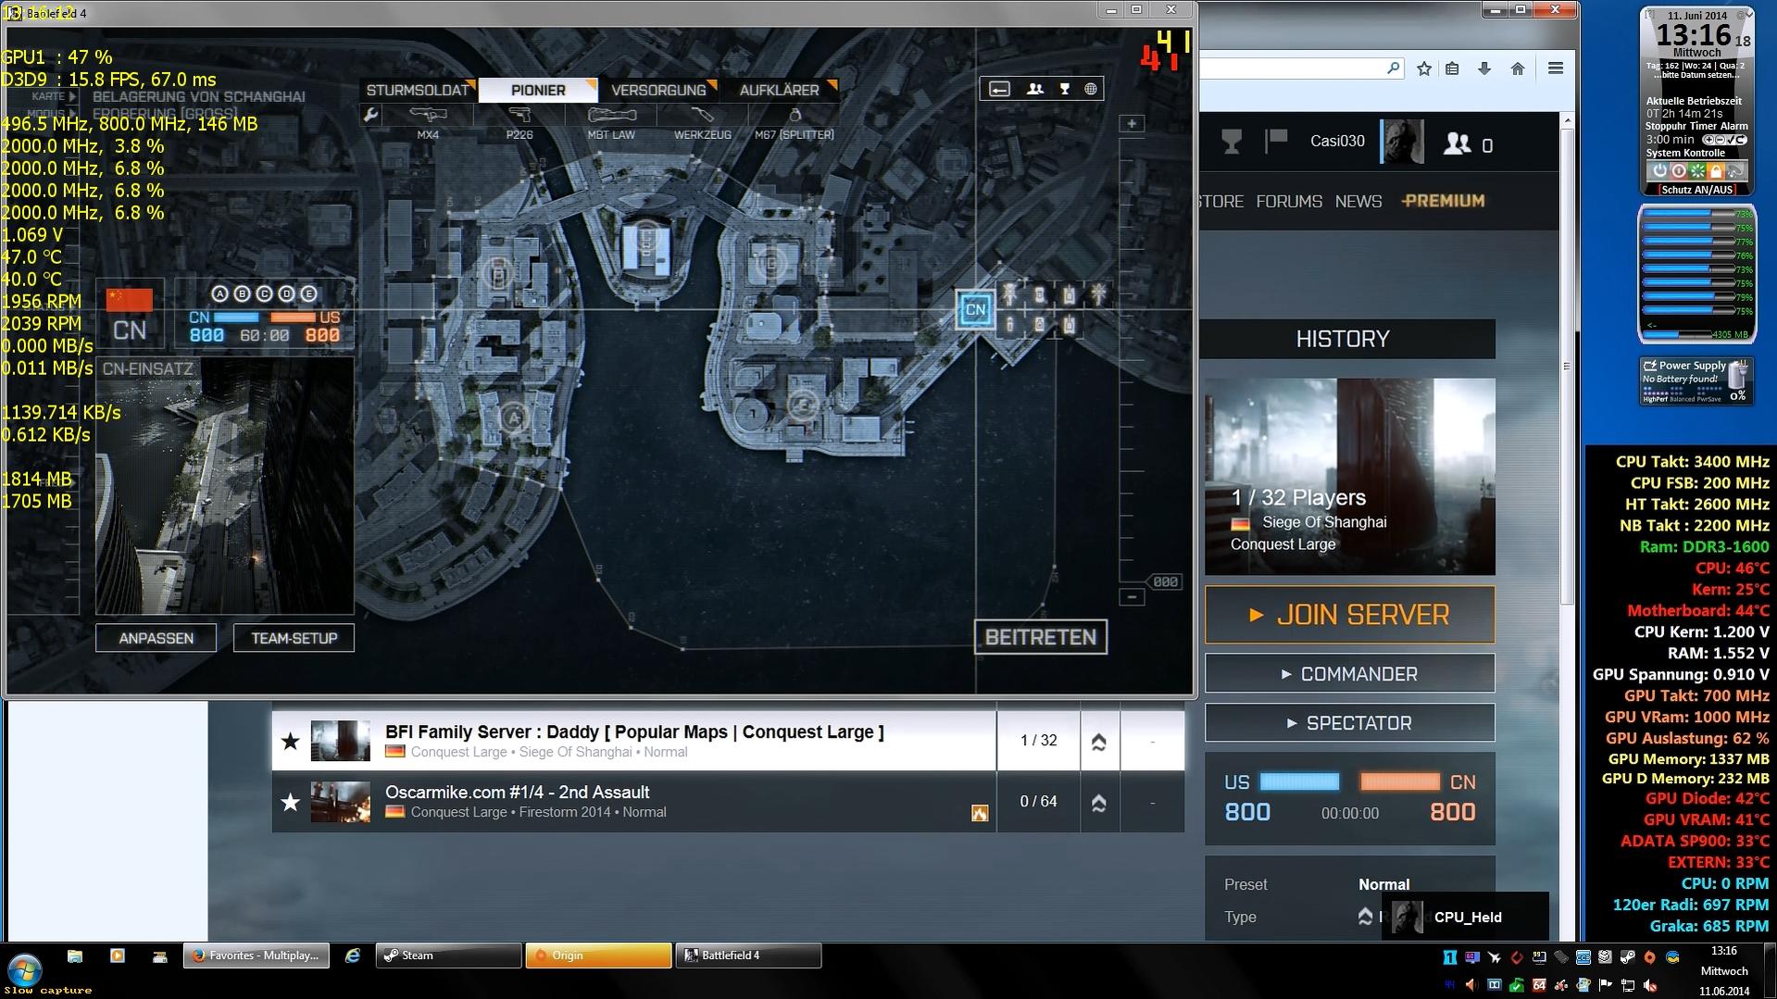Open the squad icon in game menu
The height and width of the screenshot is (999, 1777).
pyautogui.click(x=1034, y=89)
